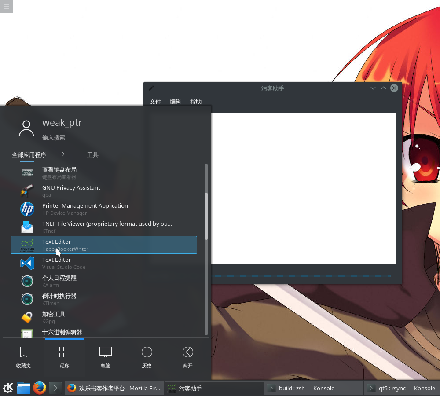The image size is (440, 396).
Task: Click the KDE application launcher icon
Action: click(x=8, y=388)
